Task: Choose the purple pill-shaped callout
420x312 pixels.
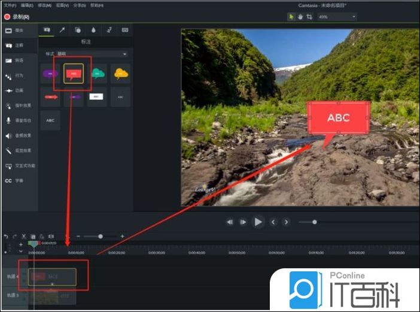Action: (74, 97)
